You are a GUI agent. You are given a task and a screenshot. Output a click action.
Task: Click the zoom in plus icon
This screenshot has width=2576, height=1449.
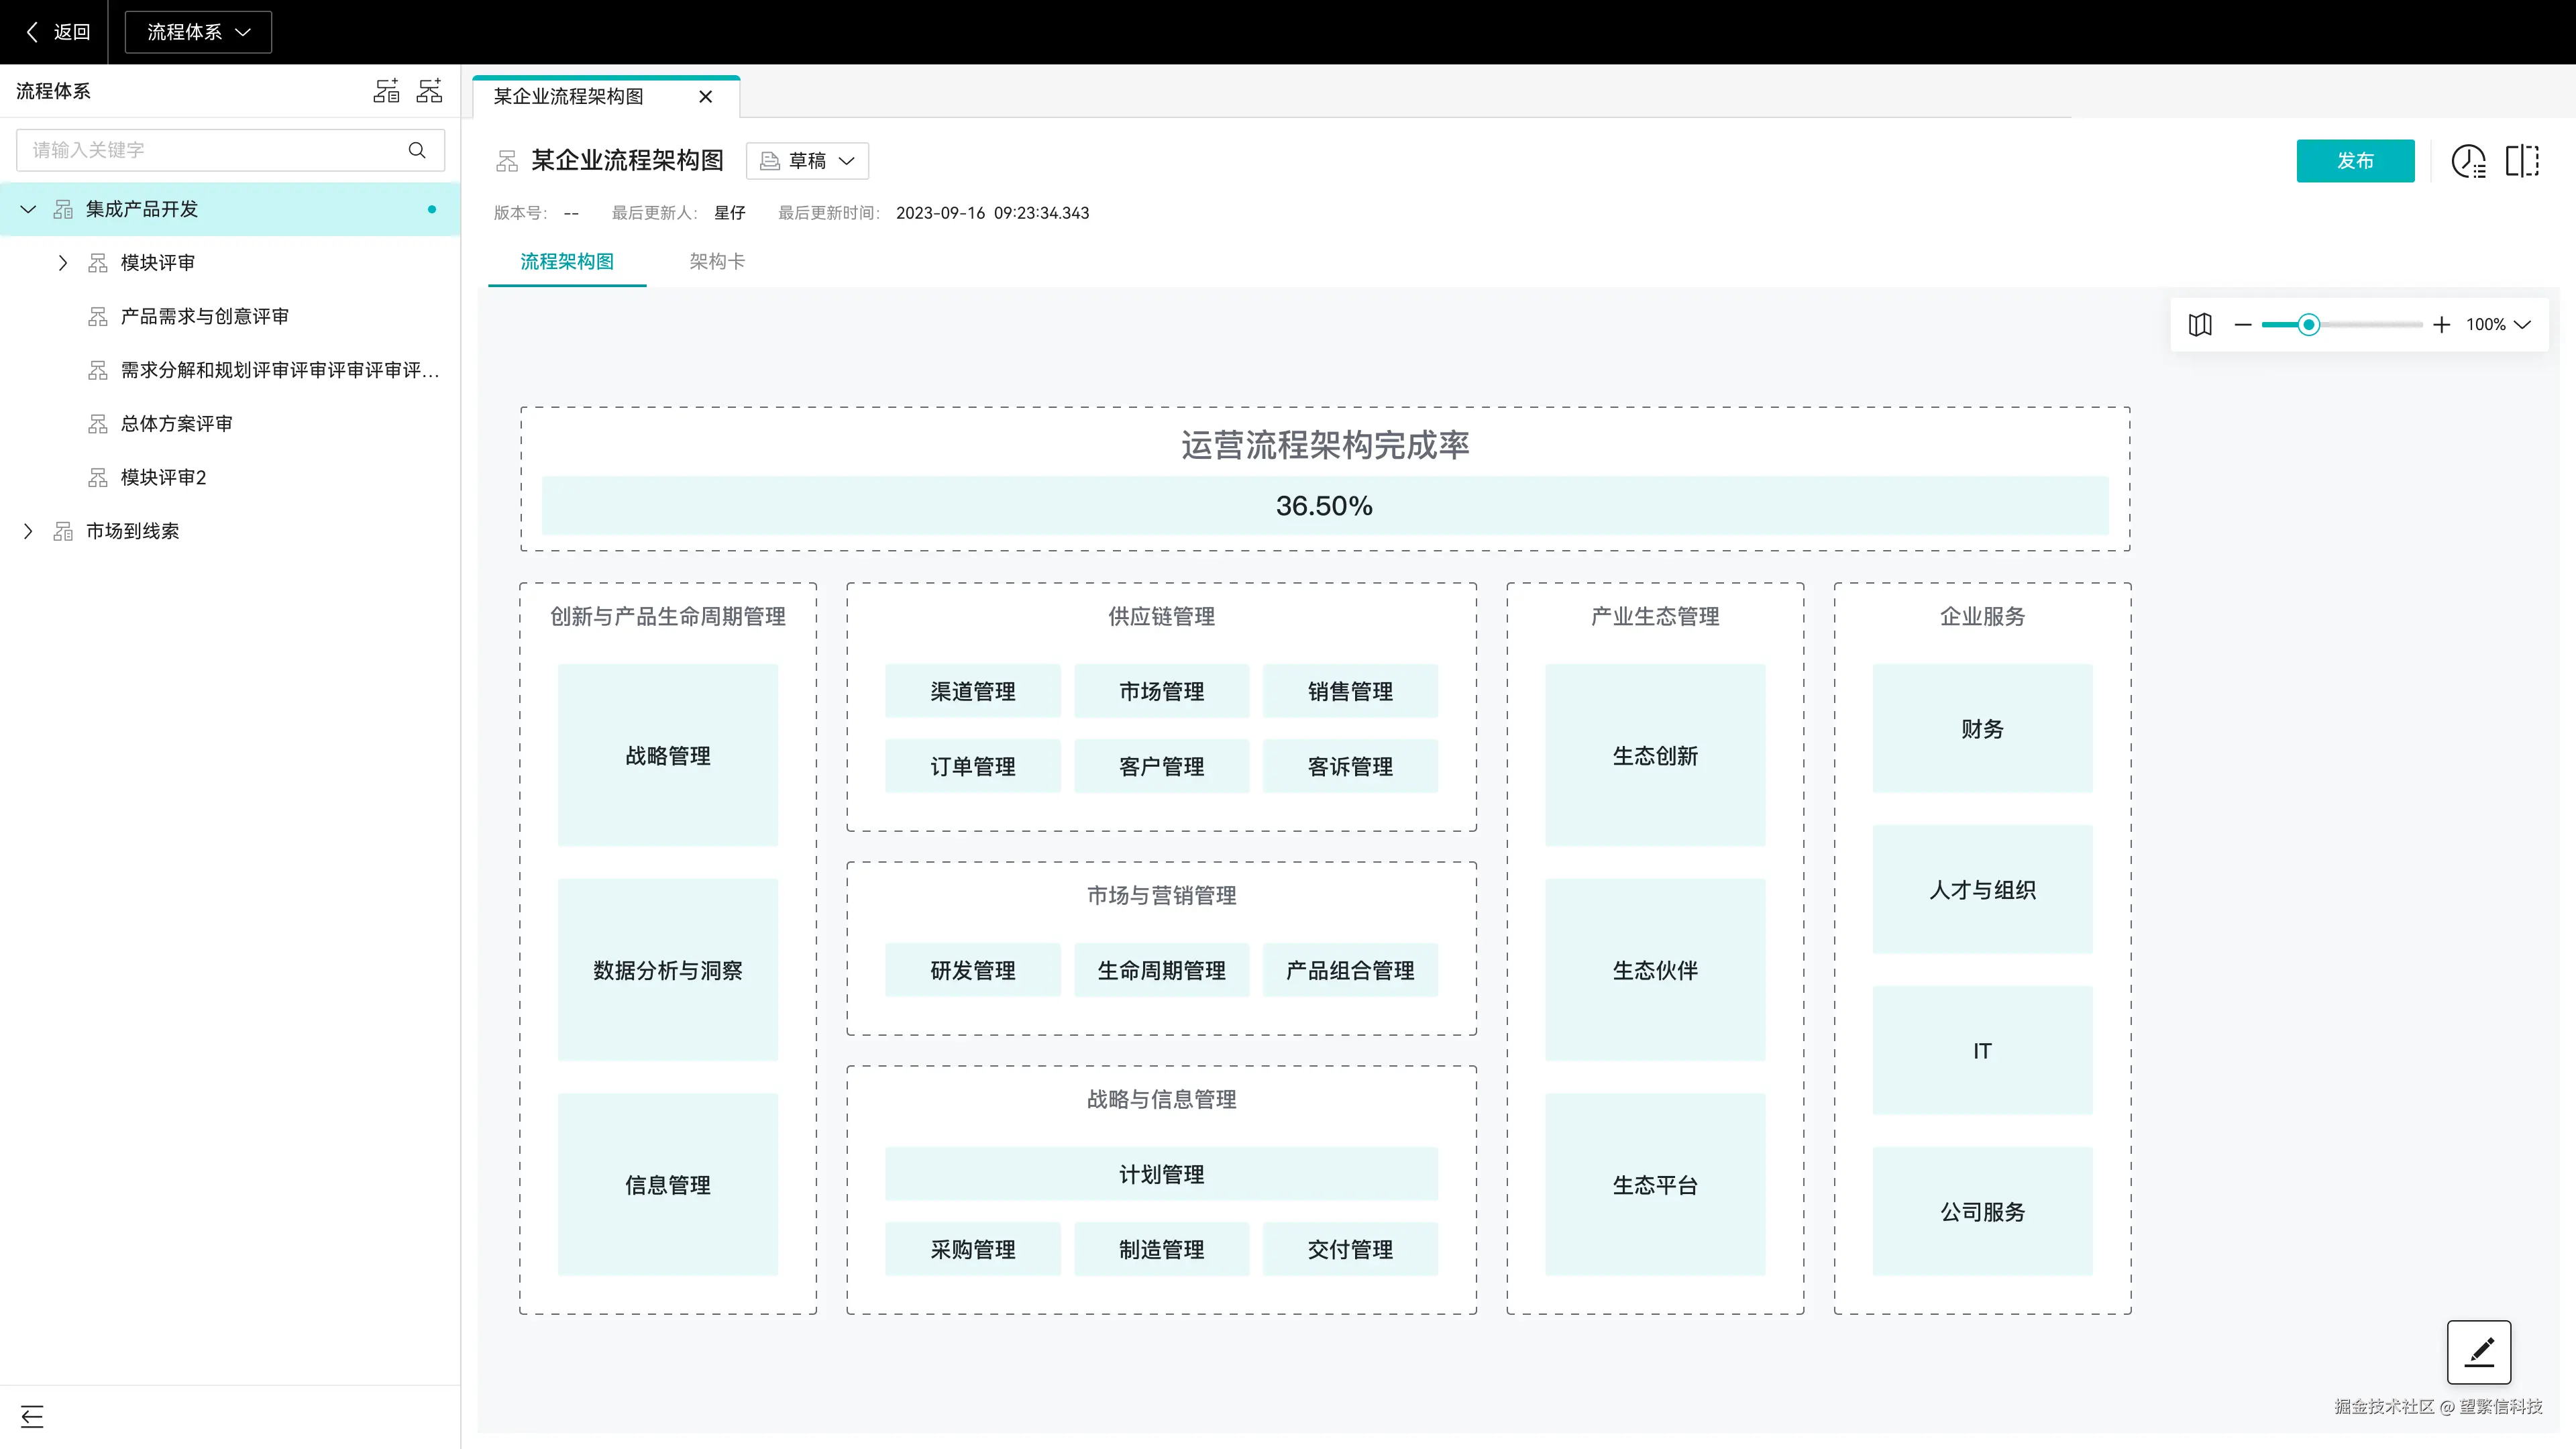(x=2441, y=324)
